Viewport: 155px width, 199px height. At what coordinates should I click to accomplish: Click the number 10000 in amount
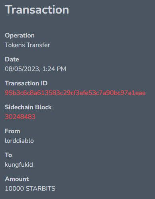(x=14, y=189)
